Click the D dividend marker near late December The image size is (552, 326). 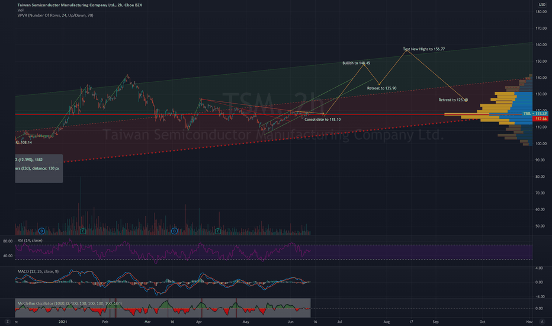pos(41,231)
